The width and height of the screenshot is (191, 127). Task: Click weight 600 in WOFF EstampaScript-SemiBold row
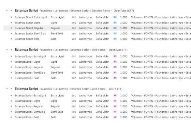point(74,112)
